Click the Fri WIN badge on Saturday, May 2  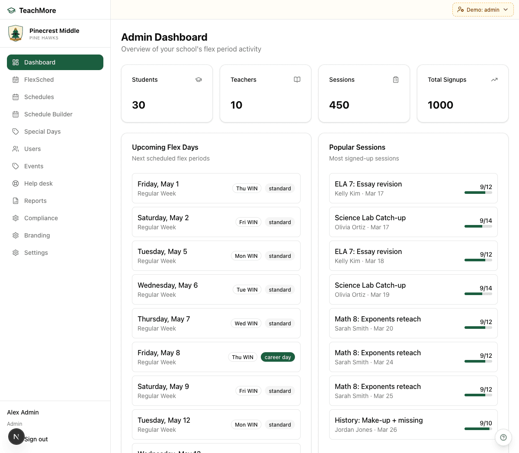(x=248, y=222)
